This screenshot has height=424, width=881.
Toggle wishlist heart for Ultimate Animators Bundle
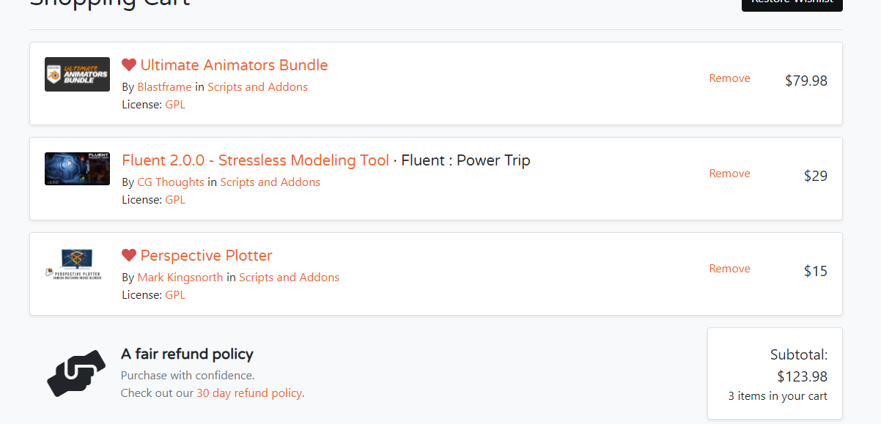[x=129, y=65]
